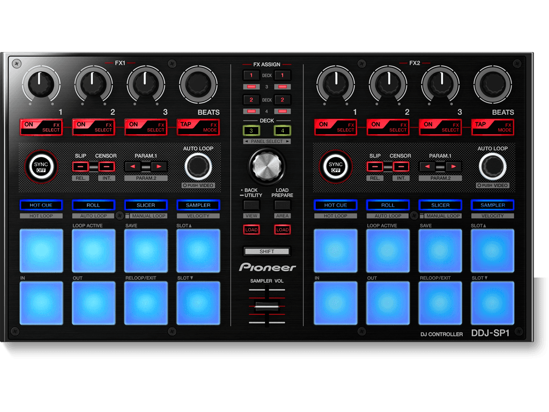
Task: Click the SHIFT button
Action: coord(267,251)
